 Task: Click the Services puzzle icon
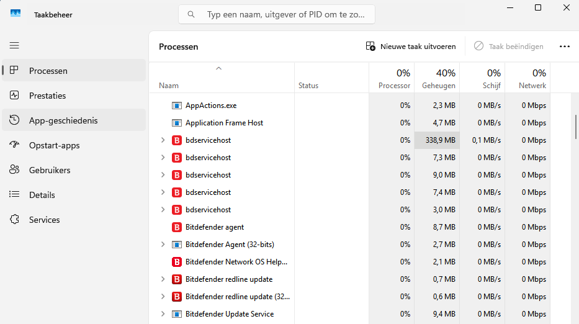click(x=14, y=220)
